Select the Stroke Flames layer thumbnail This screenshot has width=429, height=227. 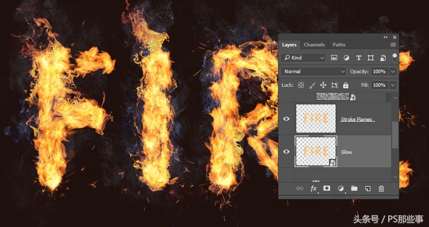316,119
